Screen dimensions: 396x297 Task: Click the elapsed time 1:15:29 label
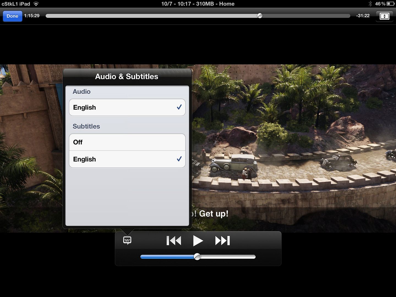(32, 16)
